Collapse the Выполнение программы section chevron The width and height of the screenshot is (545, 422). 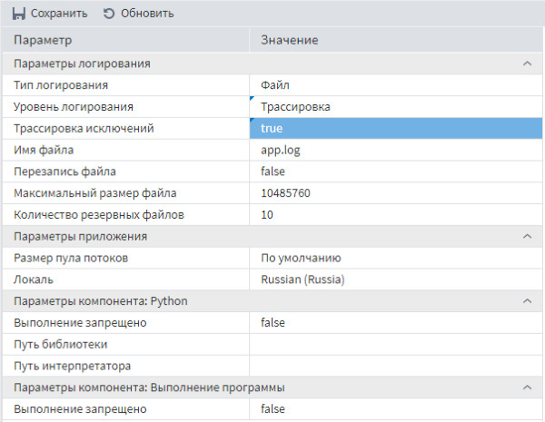(x=527, y=387)
